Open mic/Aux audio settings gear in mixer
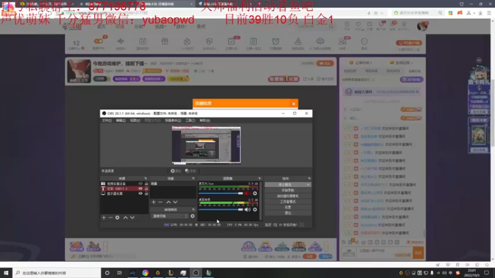This screenshot has height=278, width=495. pos(255,193)
